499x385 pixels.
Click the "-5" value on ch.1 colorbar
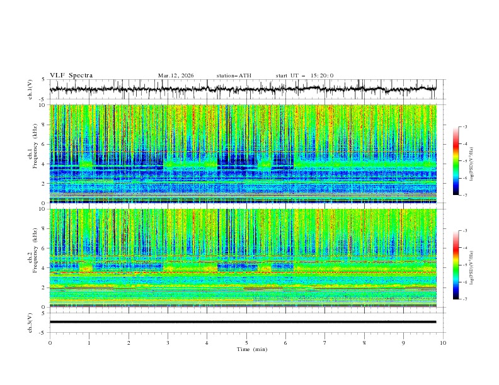(465, 161)
